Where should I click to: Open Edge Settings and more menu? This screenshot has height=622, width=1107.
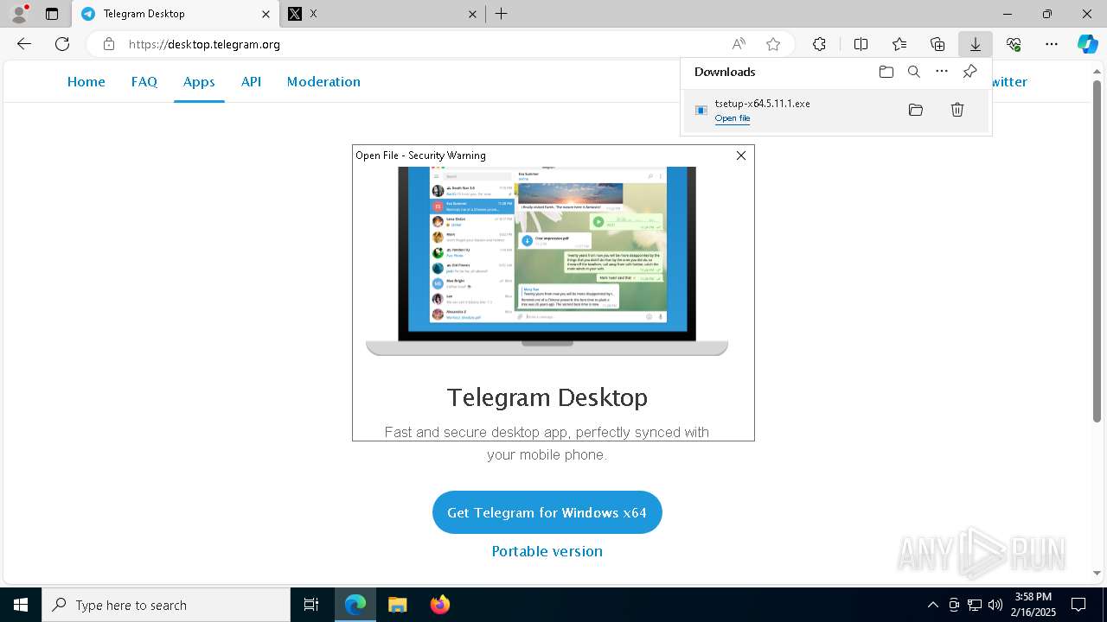pos(1052,44)
